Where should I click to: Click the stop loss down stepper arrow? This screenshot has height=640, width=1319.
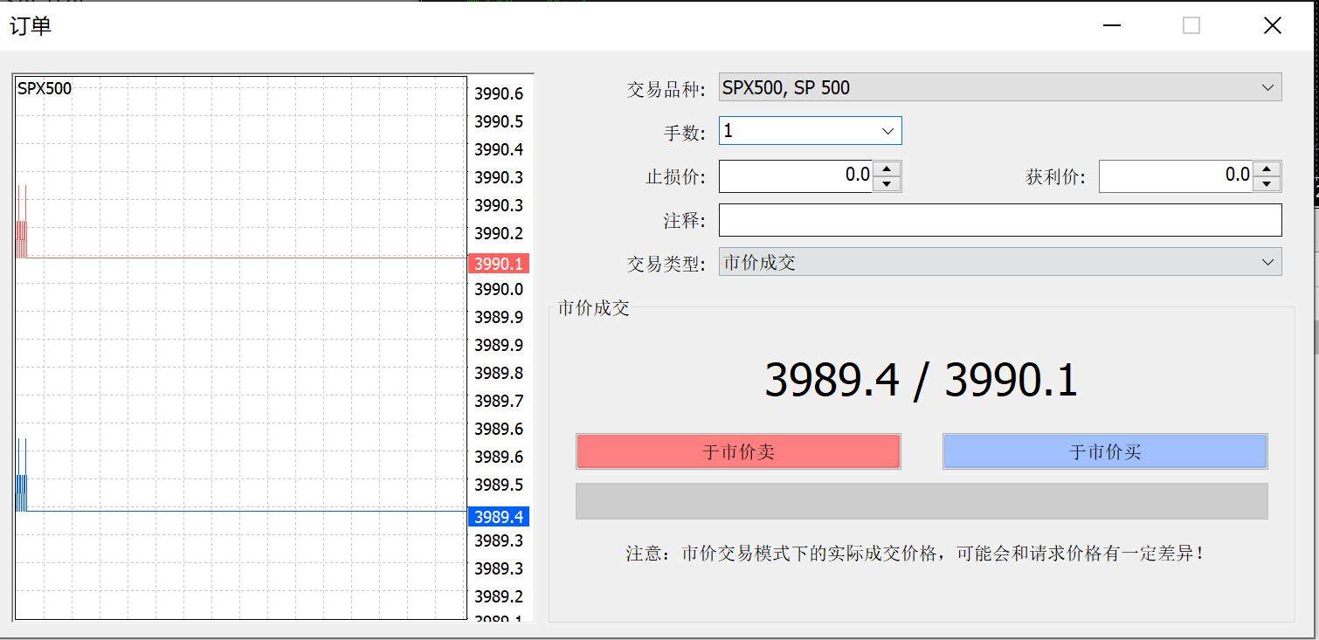click(887, 183)
